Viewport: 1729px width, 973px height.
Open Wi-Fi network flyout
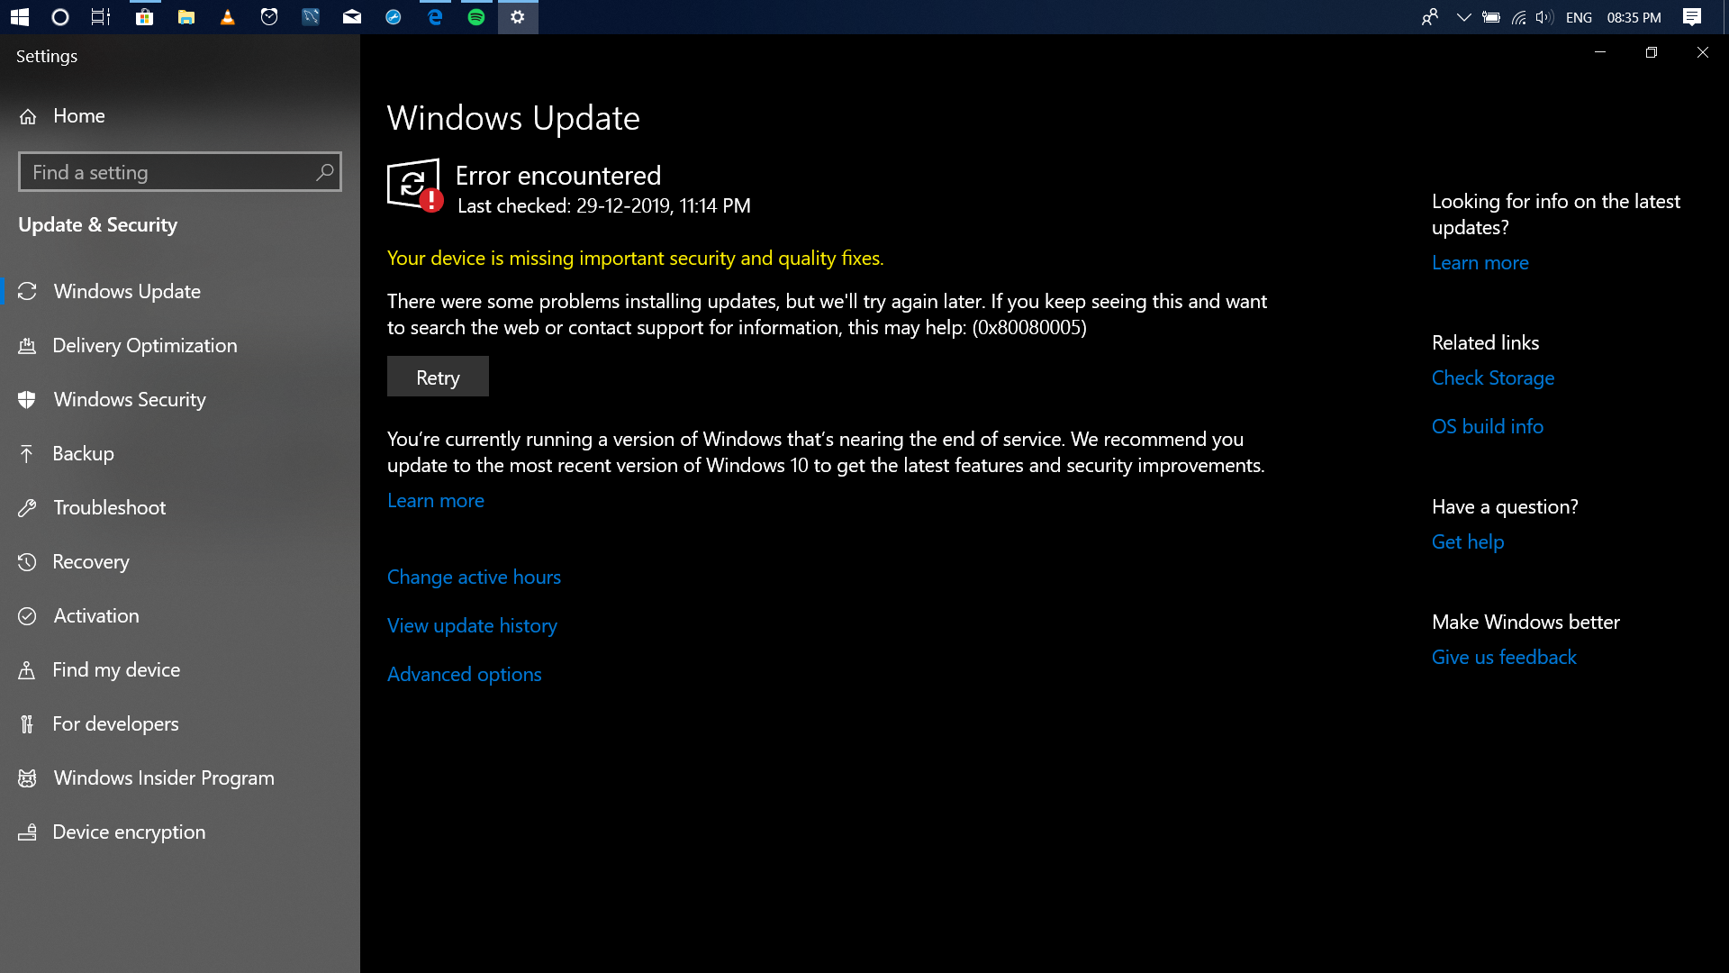pyautogui.click(x=1519, y=17)
